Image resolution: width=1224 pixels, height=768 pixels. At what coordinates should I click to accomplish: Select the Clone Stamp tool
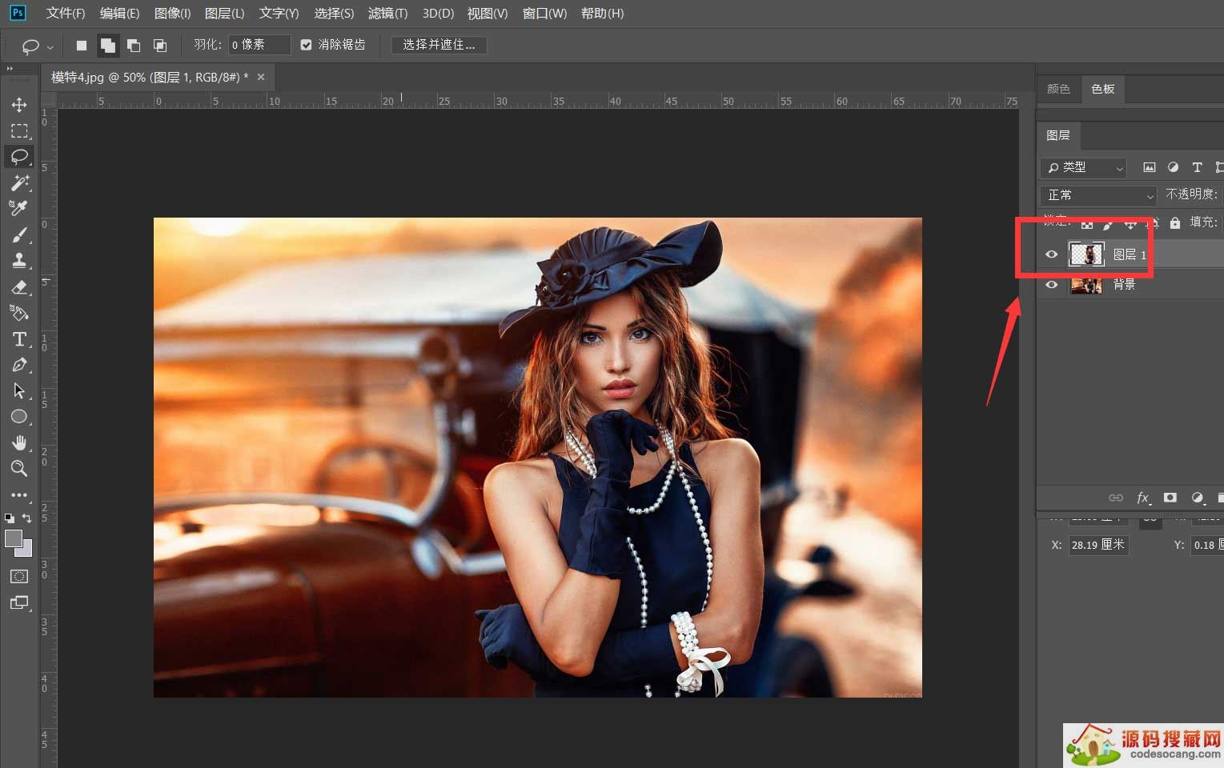point(19,260)
